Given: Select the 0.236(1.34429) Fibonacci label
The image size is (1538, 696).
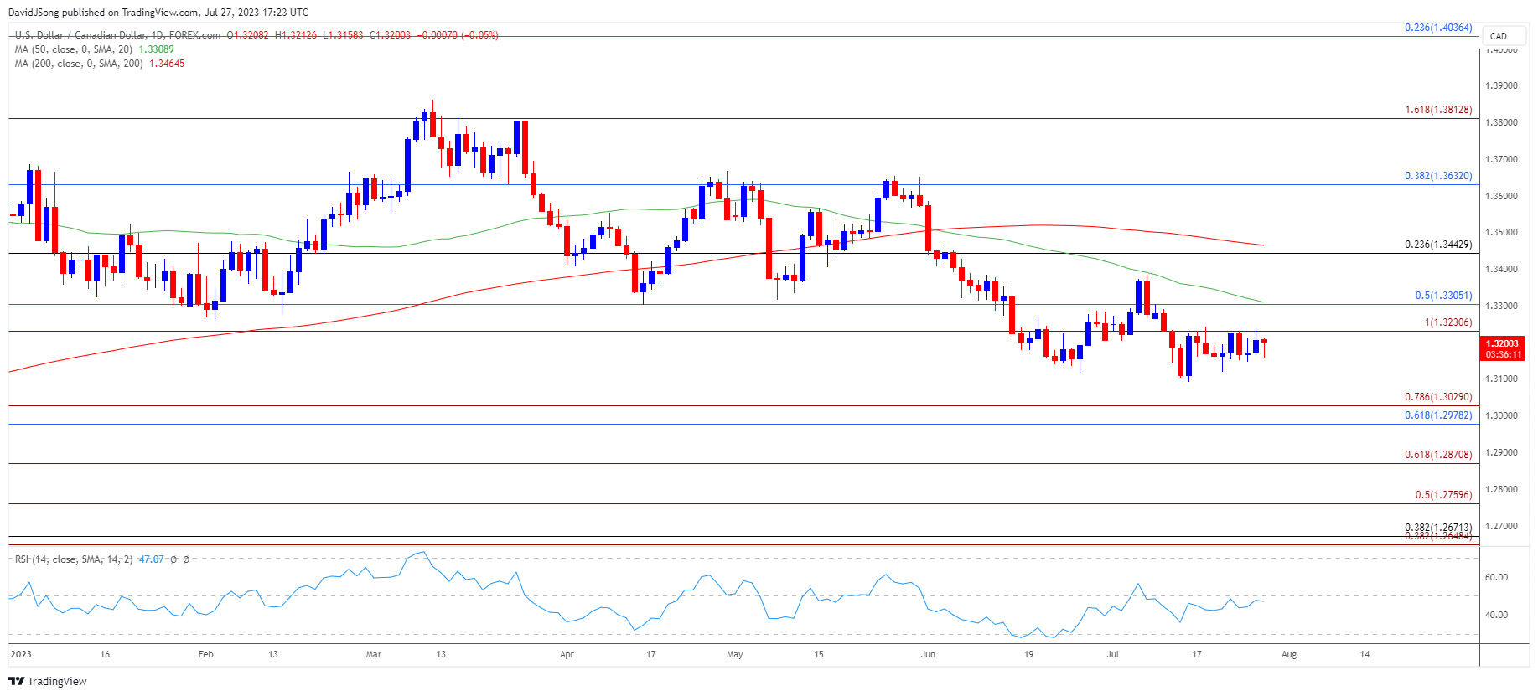Looking at the screenshot, I should click(x=1438, y=245).
